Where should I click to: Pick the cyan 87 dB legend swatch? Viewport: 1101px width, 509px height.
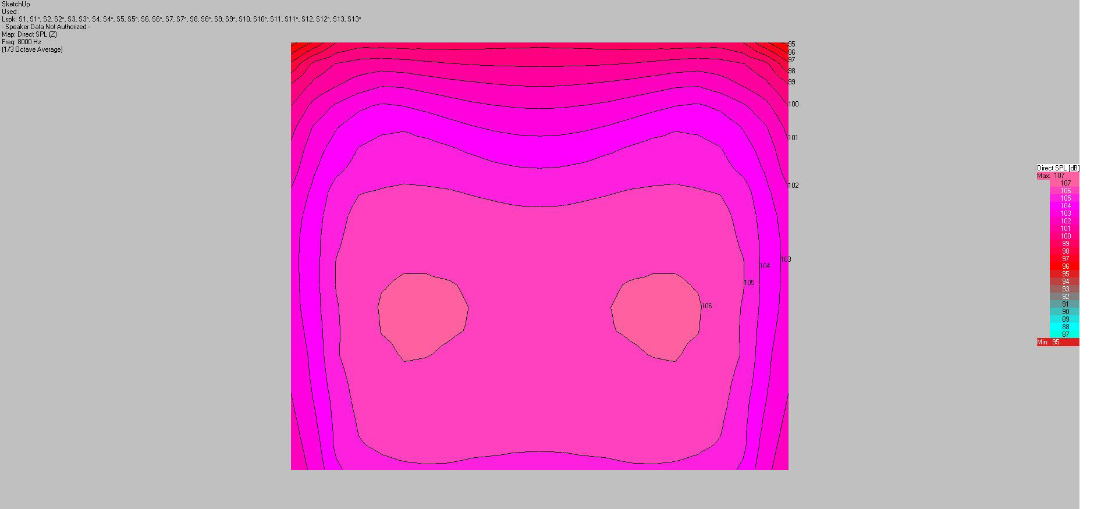pos(1065,334)
